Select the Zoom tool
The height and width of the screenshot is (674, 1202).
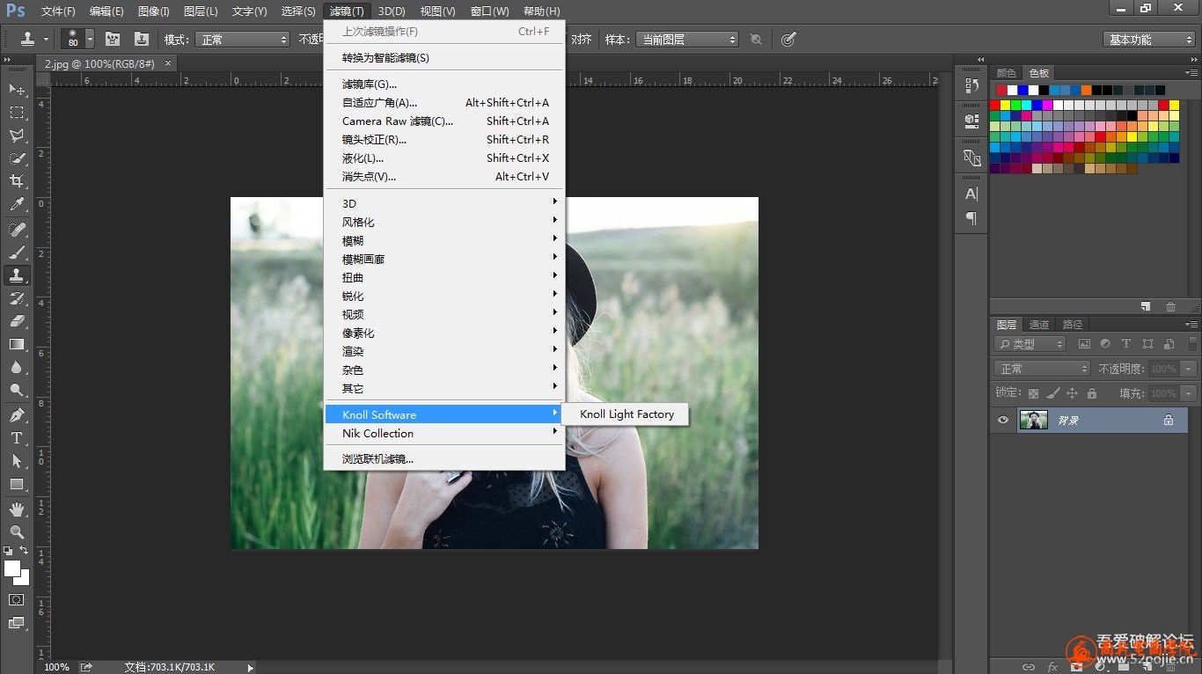[16, 531]
